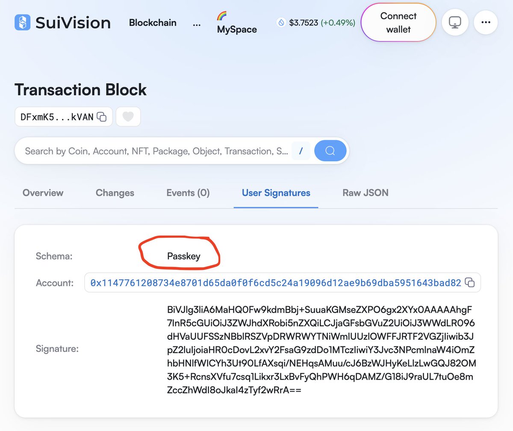Click the Transaction Block heading
The image size is (513, 431).
coord(81,90)
